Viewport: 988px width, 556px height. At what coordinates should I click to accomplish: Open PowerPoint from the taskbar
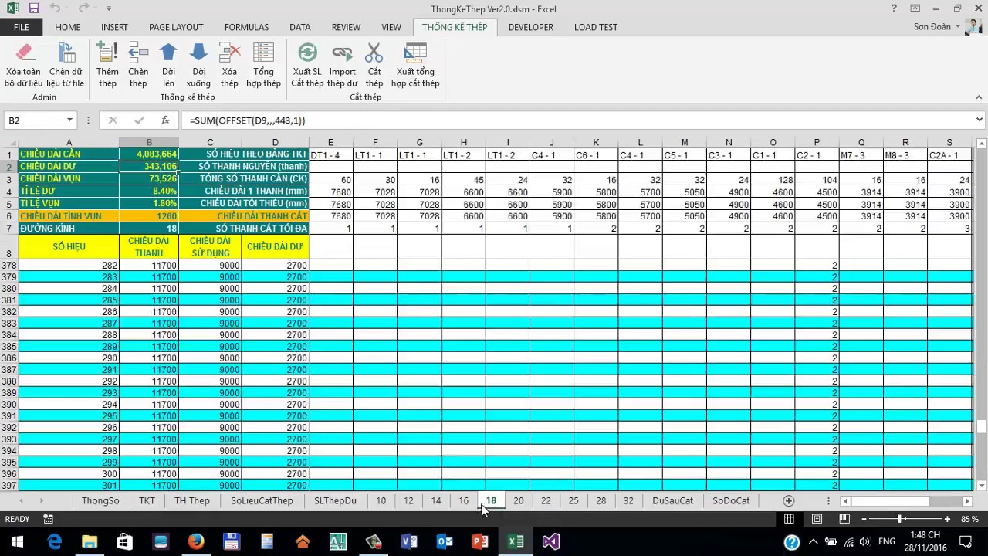coord(480,541)
